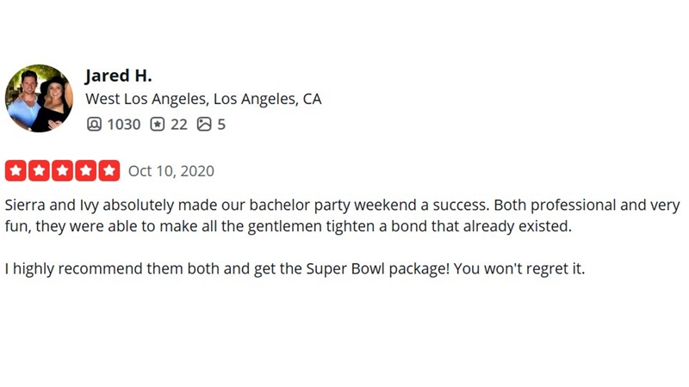Click the first red rating star
689x387 pixels.
pyautogui.click(x=16, y=170)
